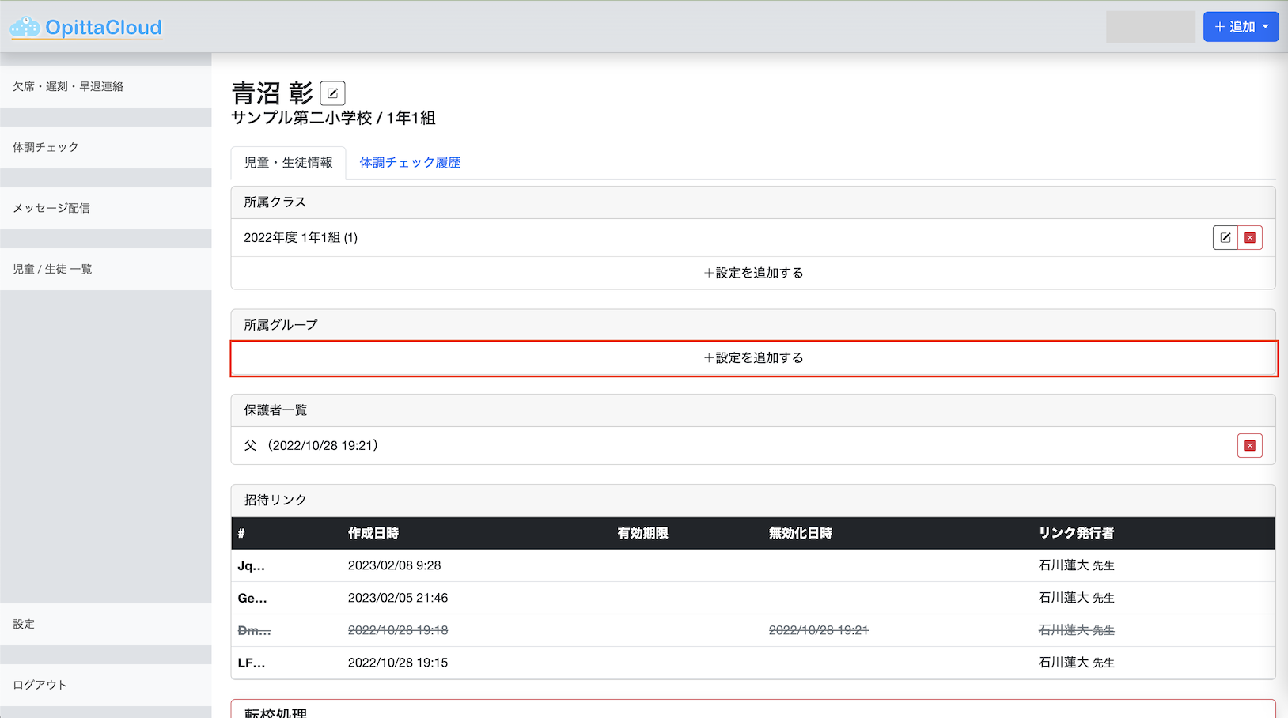Click リンク発行者 column header
This screenshot has width=1288, height=718.
pos(1076,533)
